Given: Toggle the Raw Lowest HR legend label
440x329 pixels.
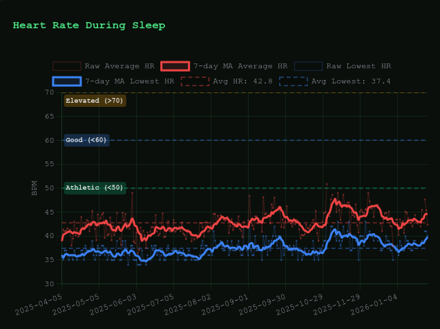Looking at the screenshot, I should (358, 66).
